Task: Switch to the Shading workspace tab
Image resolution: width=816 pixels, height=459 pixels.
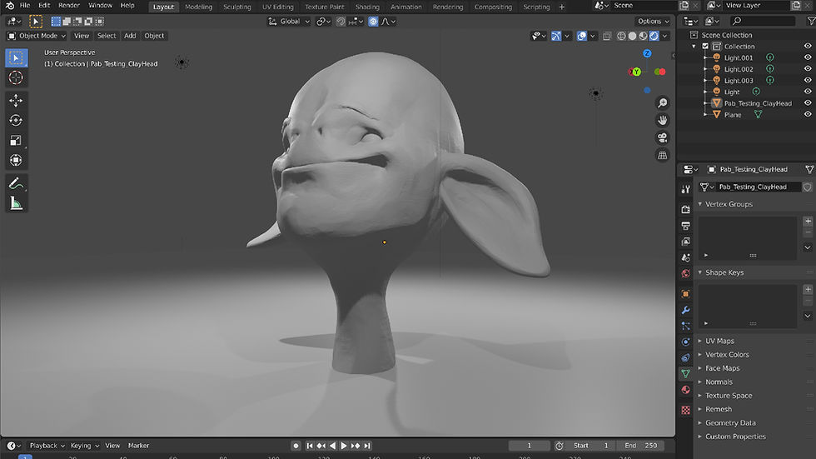Action: [x=367, y=7]
